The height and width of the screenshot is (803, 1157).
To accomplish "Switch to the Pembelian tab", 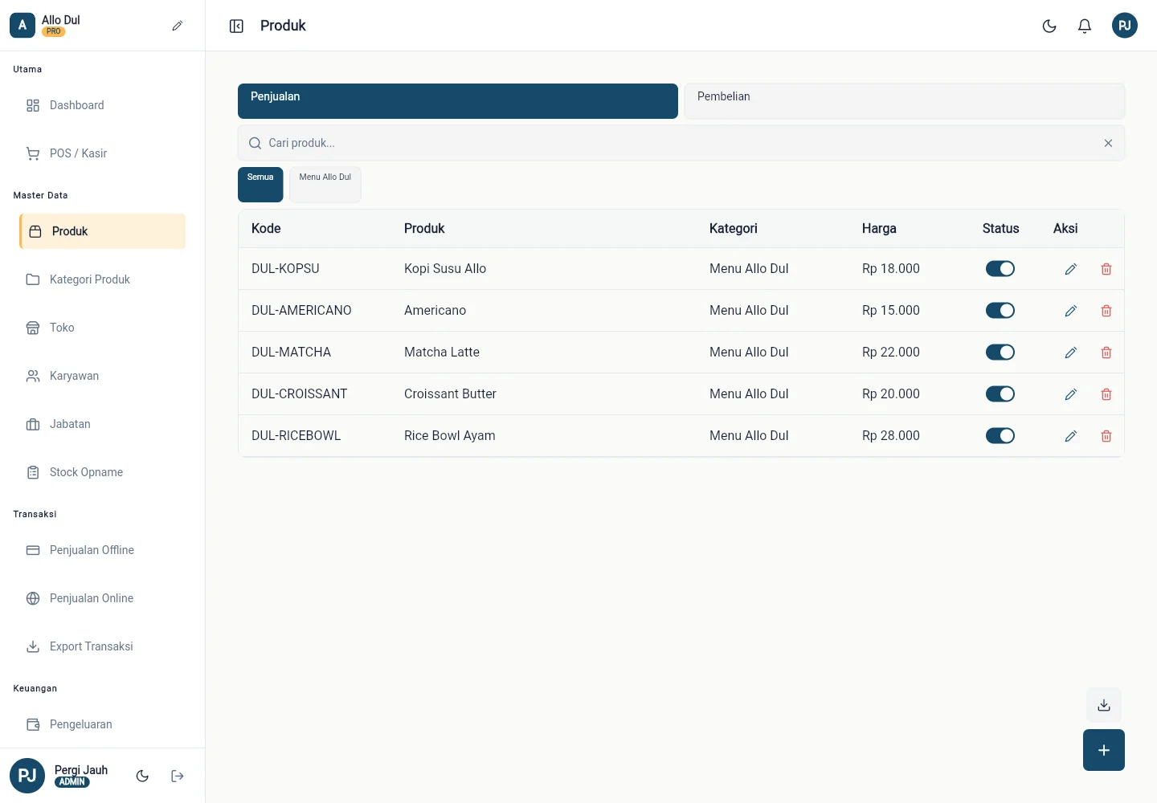I will pos(905,101).
